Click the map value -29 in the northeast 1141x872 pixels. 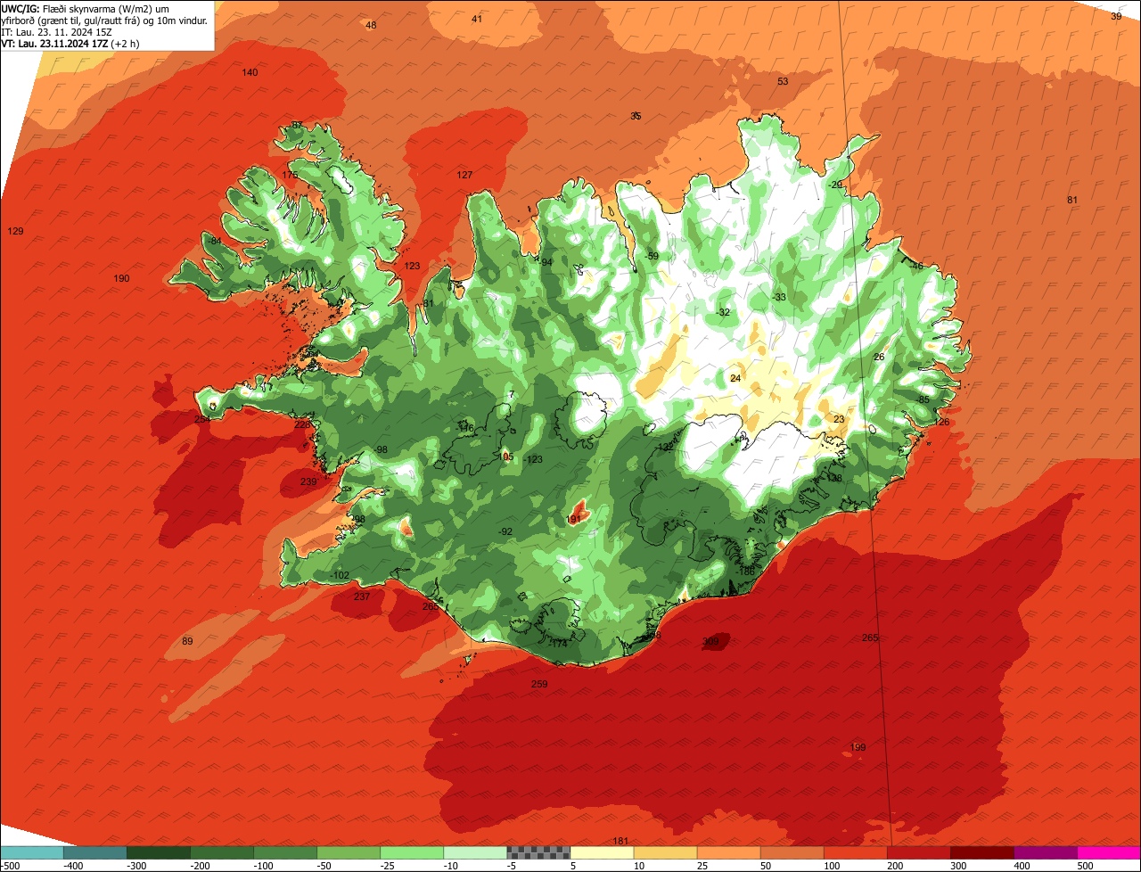pos(835,185)
